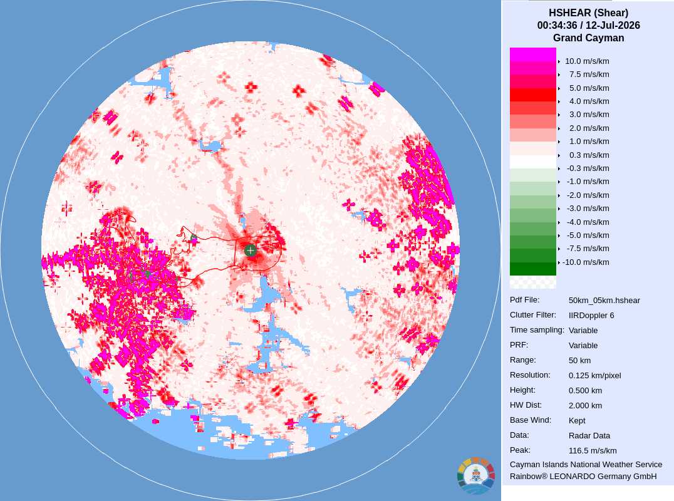Select the dark green -10.0 m/s/km swatch
Image resolution: width=674 pixels, height=501 pixels.
pos(532,269)
